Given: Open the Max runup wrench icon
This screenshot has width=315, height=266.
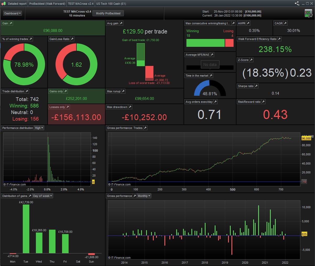Looking at the screenshot, I should pyautogui.click(x=123, y=91).
